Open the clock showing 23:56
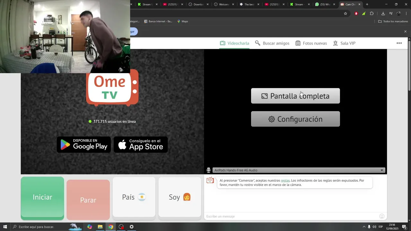The width and height of the screenshot is (411, 231). 392,227
